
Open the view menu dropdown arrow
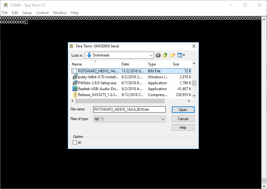tap(184, 55)
